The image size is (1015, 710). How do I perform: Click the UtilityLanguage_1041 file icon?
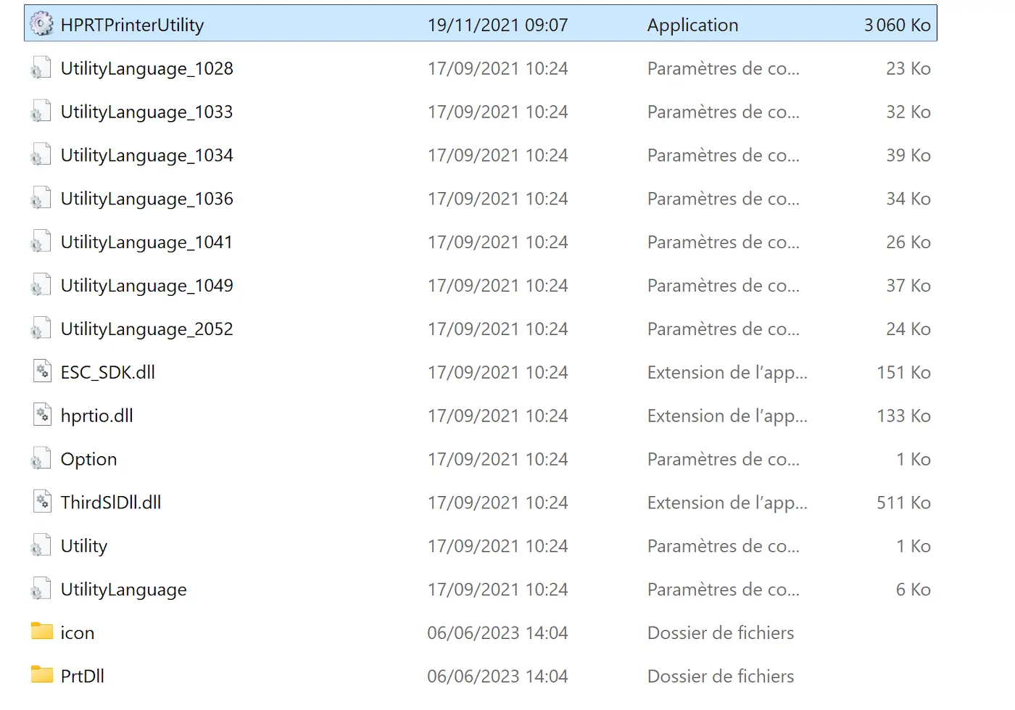click(x=41, y=242)
